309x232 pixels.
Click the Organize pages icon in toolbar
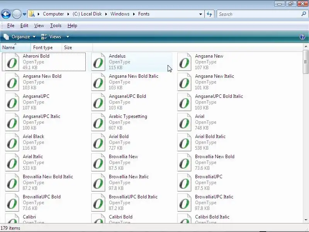[x=6, y=37]
